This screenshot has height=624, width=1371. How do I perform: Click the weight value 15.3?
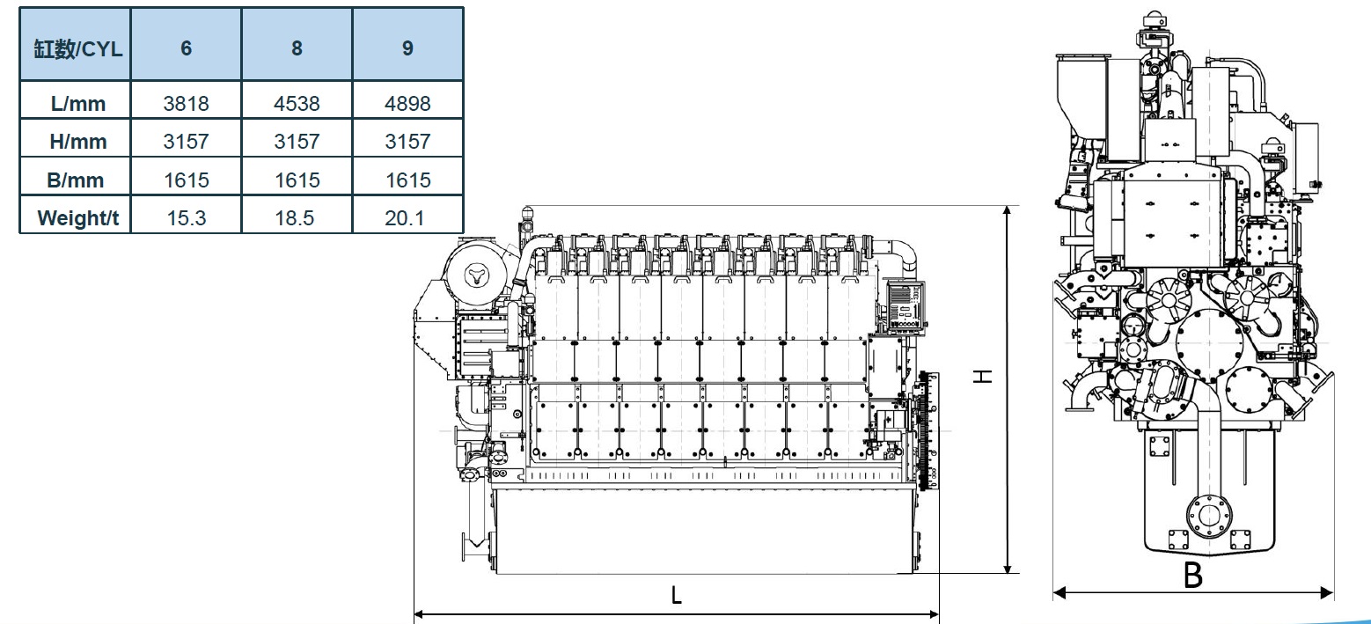187,217
